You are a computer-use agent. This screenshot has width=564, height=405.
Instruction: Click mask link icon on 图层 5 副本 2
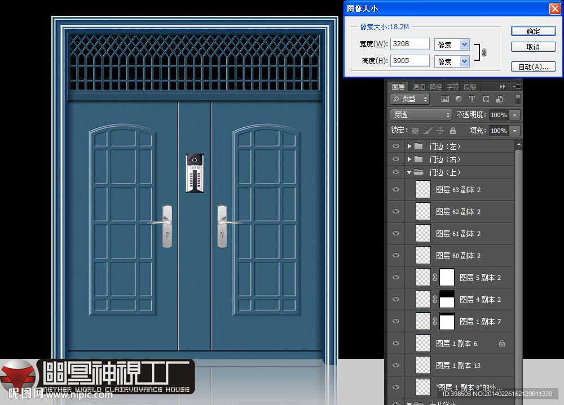(x=435, y=278)
